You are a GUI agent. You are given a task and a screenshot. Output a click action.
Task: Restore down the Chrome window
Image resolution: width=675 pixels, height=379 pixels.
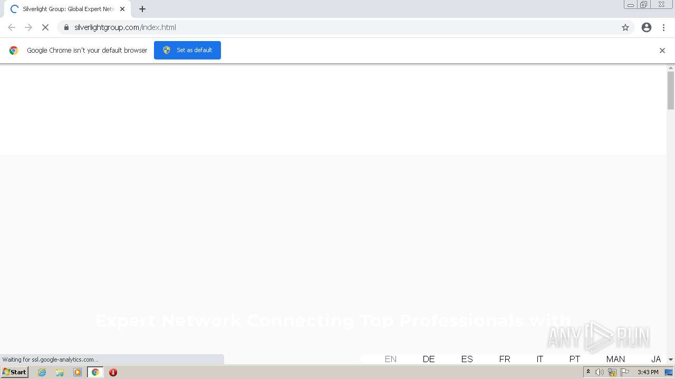point(644,5)
